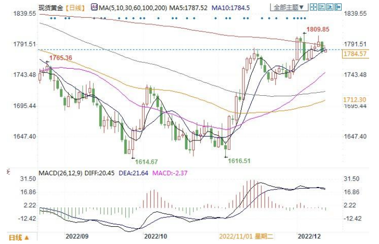Click the MA(5,10,30,60,100,200) label

(133, 8)
